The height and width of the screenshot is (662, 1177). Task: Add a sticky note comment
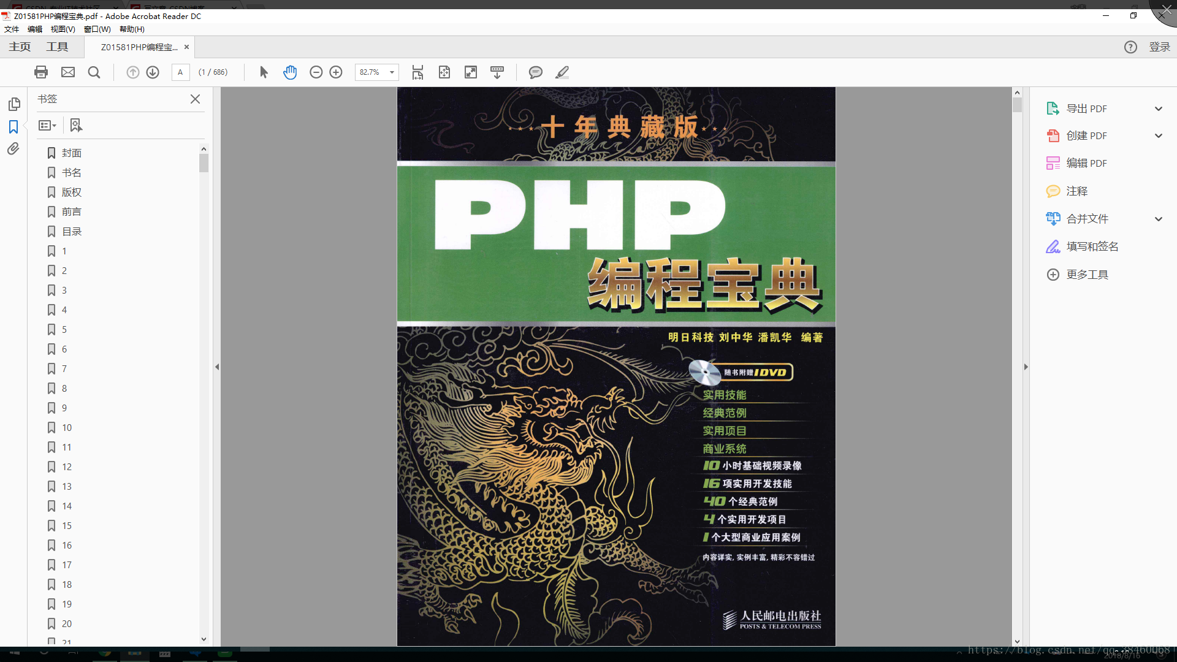(x=535, y=72)
